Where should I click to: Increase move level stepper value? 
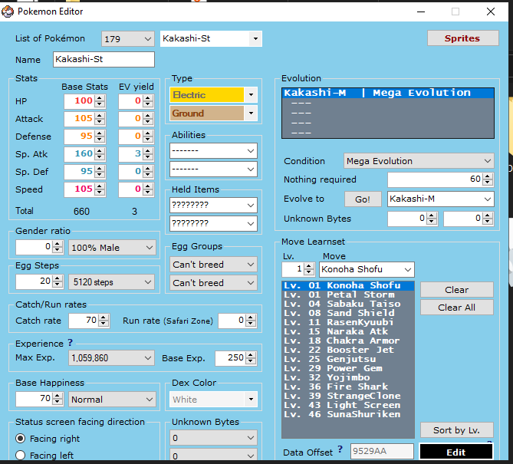(x=309, y=266)
